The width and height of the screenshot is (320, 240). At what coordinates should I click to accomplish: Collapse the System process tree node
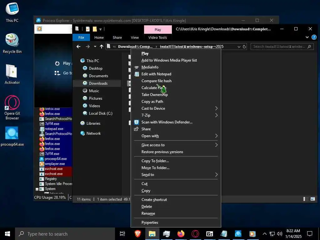click(37, 189)
